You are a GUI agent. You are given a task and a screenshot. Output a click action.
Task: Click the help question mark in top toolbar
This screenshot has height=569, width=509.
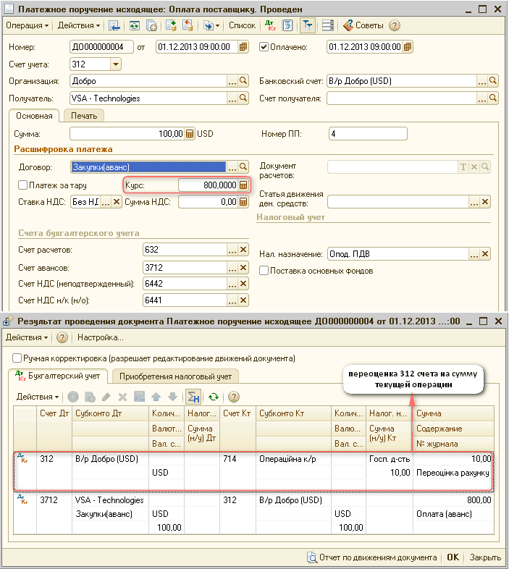tap(395, 25)
